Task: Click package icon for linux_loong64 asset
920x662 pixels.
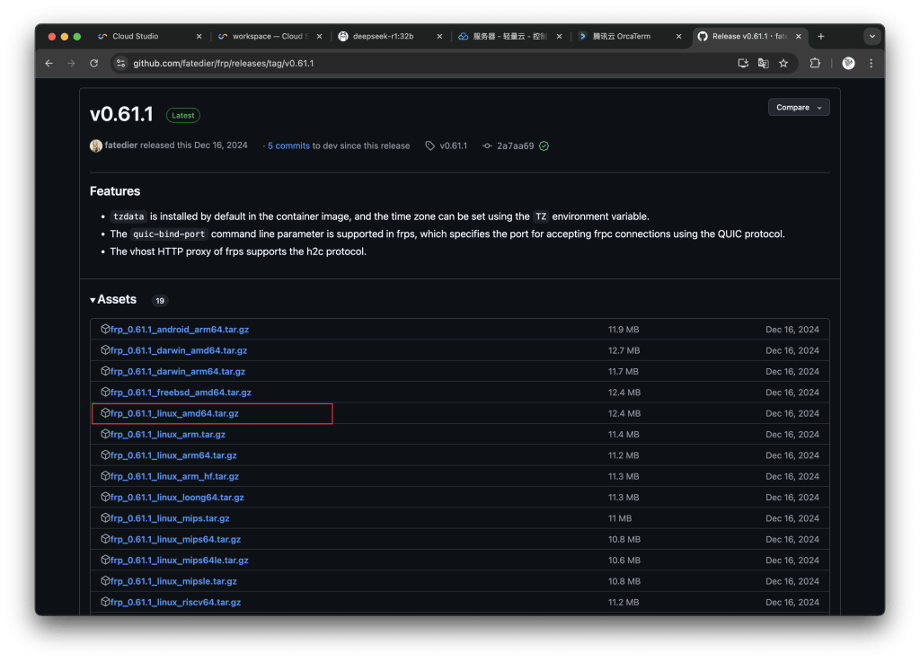Action: pyautogui.click(x=105, y=497)
